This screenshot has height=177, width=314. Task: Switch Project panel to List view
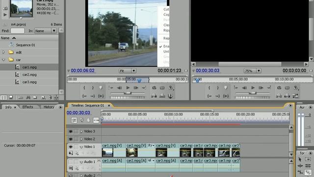pyautogui.click(x=3, y=97)
